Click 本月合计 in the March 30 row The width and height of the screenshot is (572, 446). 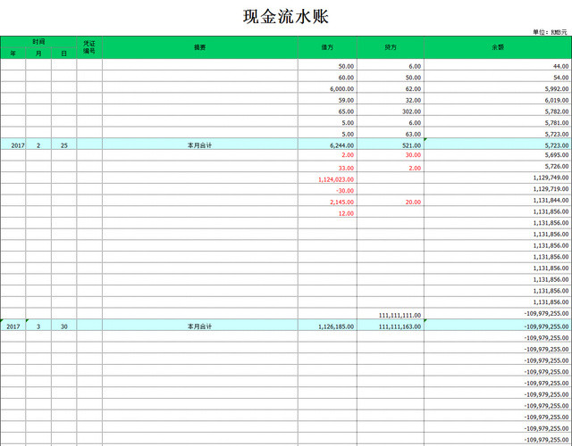click(x=199, y=326)
